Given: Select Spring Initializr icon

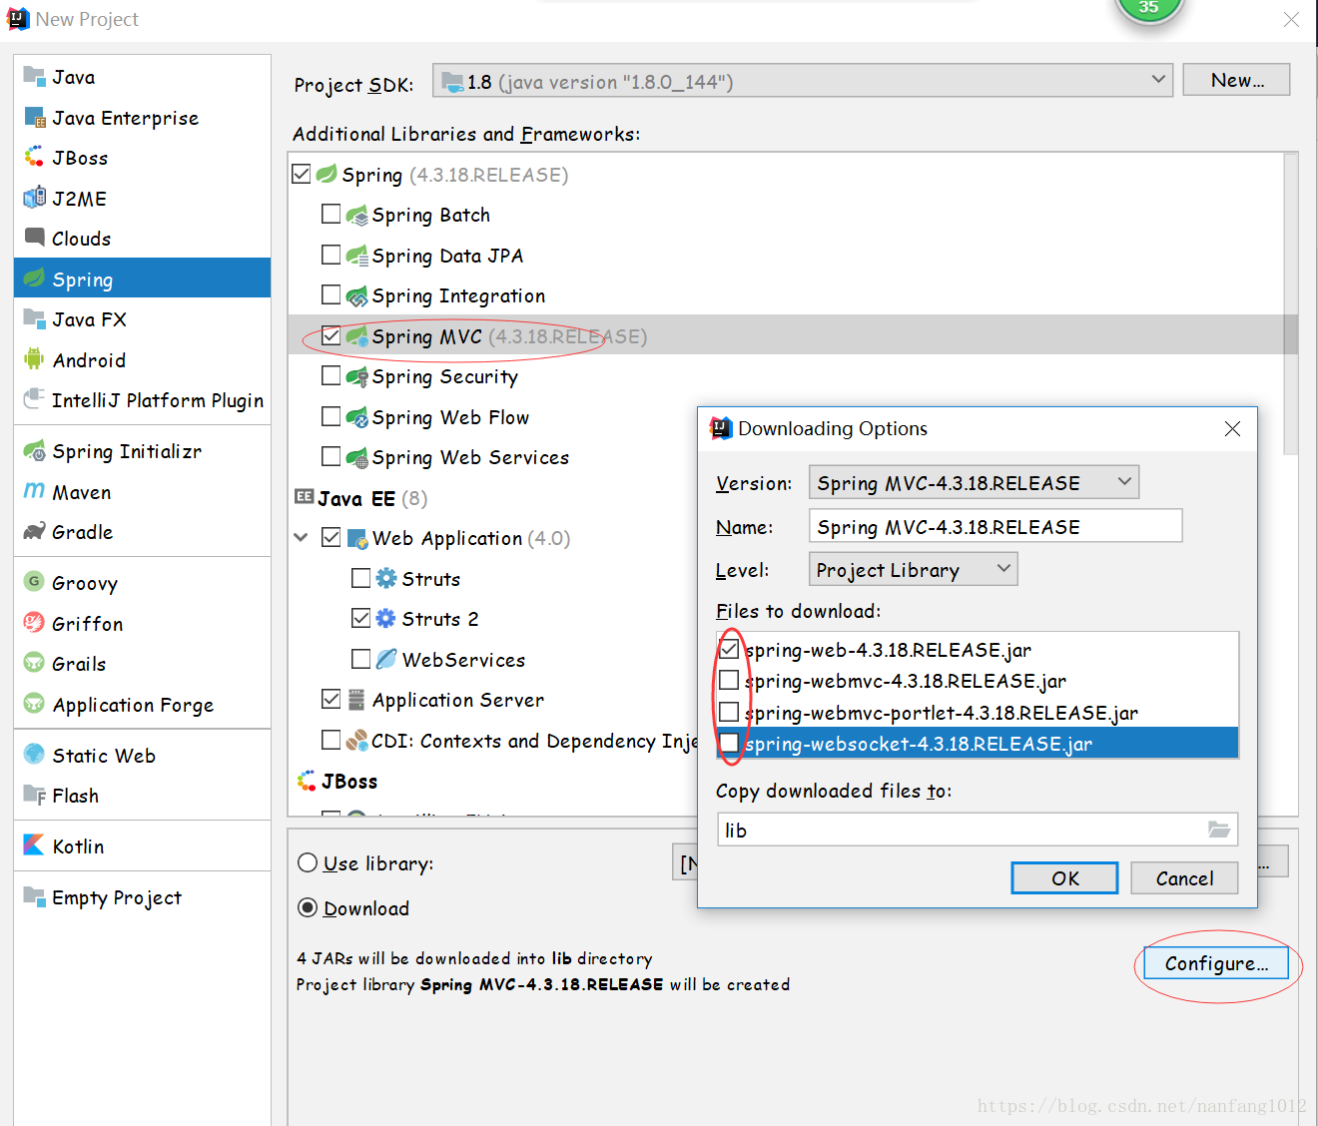Looking at the screenshot, I should [x=34, y=451].
